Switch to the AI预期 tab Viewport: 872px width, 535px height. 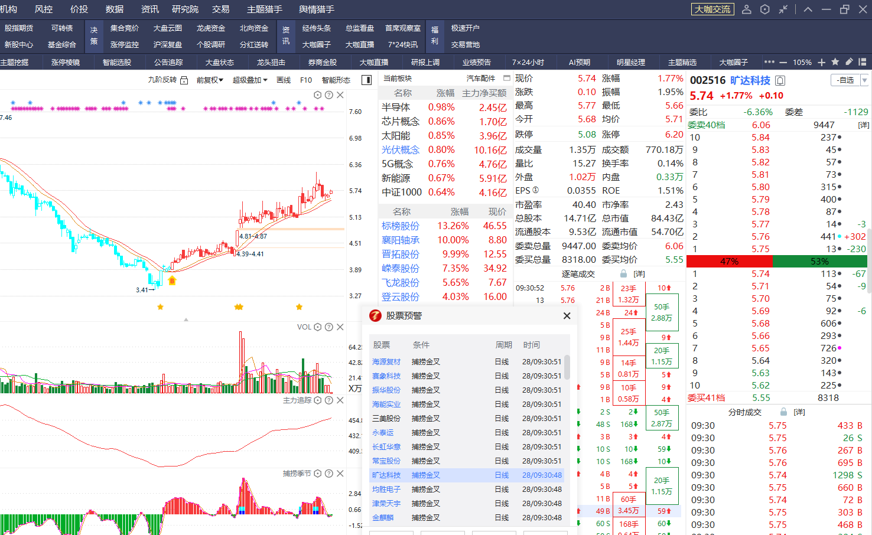pos(580,62)
